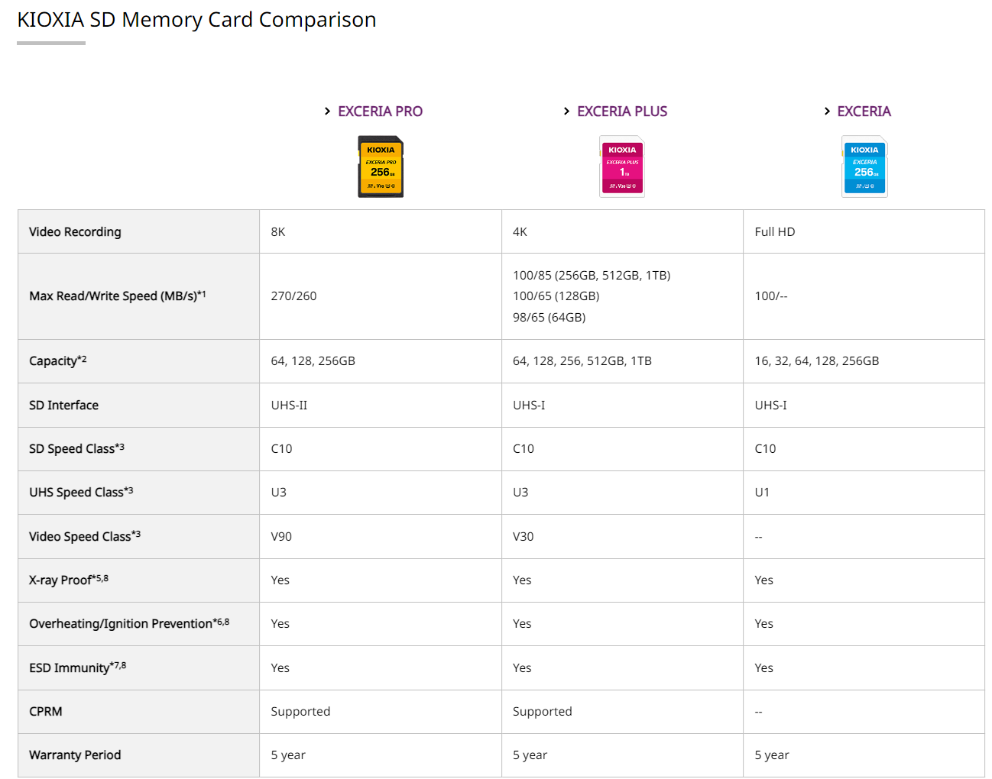Follow the EXCERIA PLUS product link
The image size is (992, 779).
[622, 112]
